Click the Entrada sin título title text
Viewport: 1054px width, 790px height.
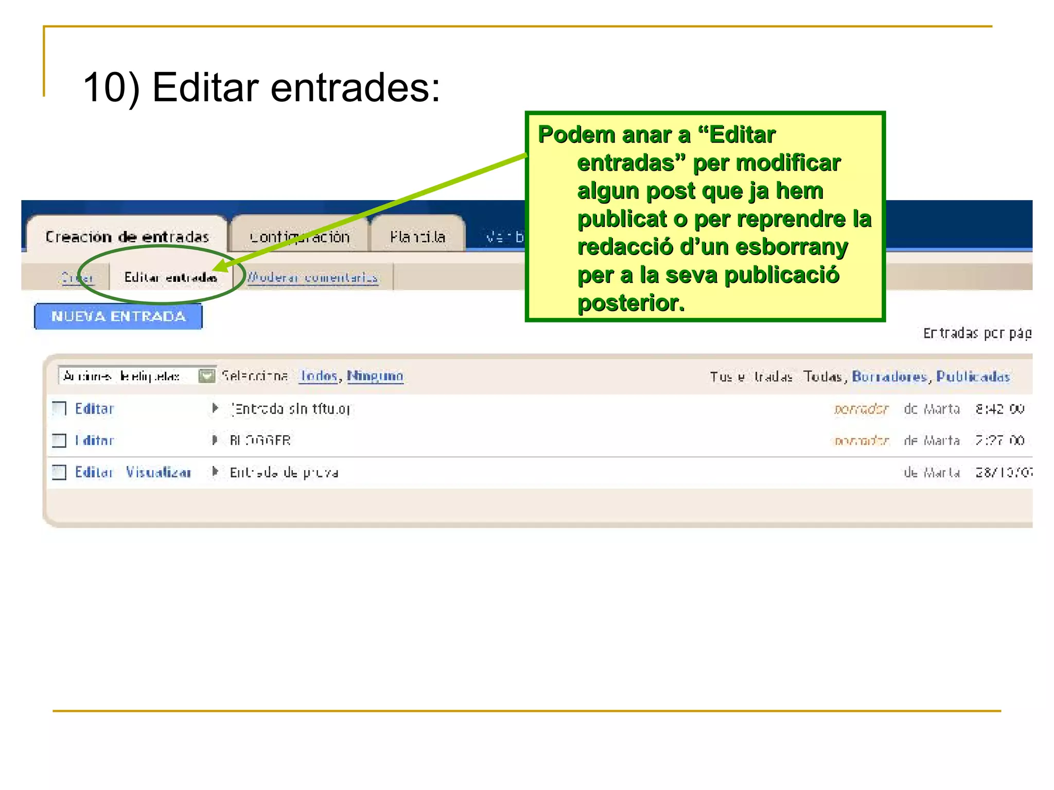click(x=291, y=409)
